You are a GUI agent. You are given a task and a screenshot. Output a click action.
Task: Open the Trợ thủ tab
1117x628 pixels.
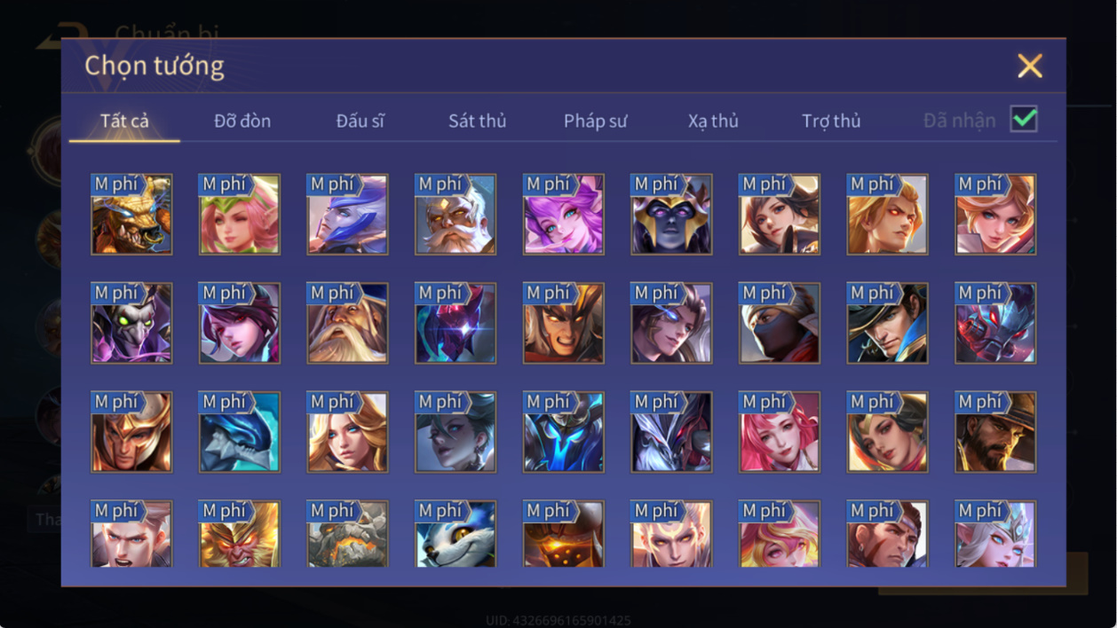point(831,121)
